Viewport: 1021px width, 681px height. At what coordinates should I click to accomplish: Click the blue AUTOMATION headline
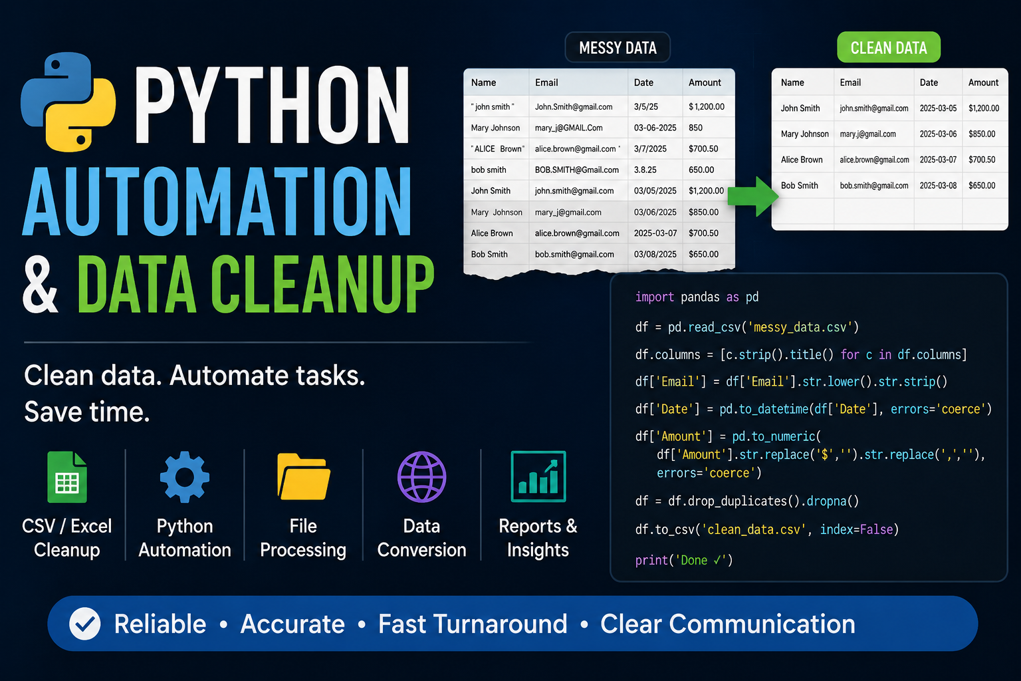(217, 202)
